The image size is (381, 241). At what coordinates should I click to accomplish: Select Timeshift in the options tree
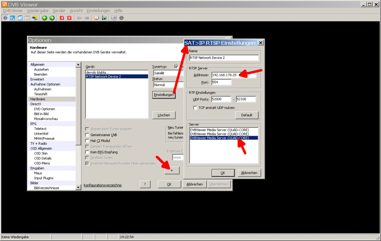tap(41, 94)
